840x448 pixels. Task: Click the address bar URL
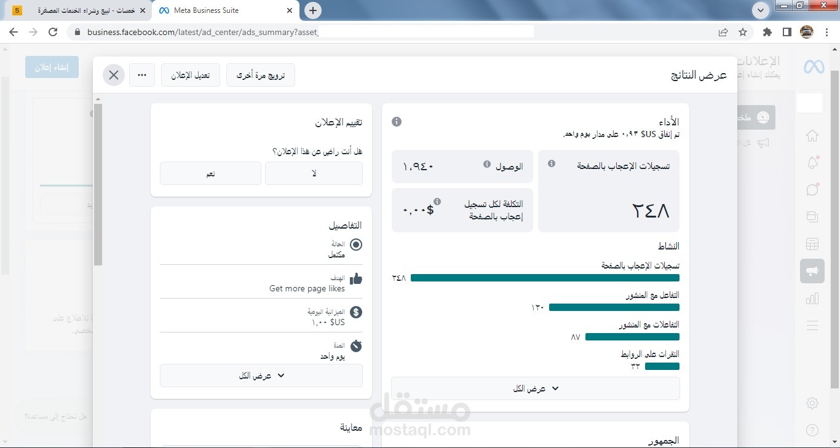[x=203, y=32]
